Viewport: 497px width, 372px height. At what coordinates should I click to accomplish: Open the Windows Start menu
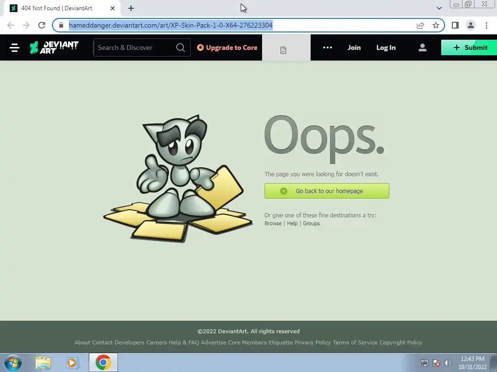pos(13,362)
